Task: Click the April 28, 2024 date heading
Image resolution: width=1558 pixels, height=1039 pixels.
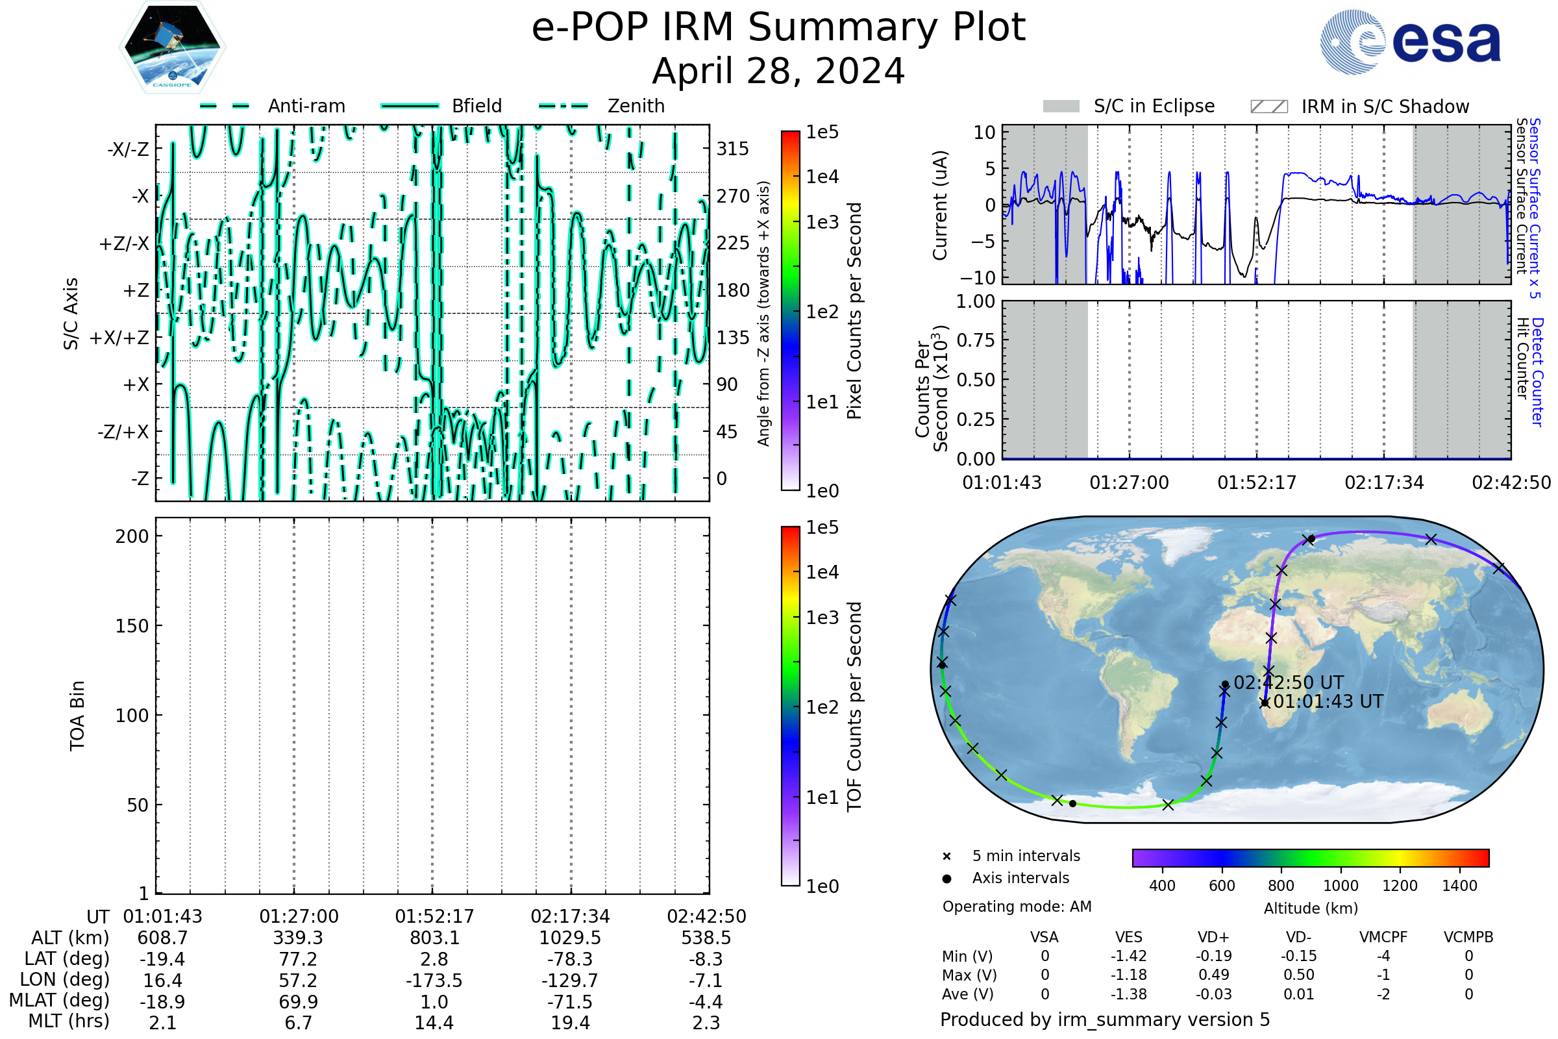Action: [x=778, y=71]
